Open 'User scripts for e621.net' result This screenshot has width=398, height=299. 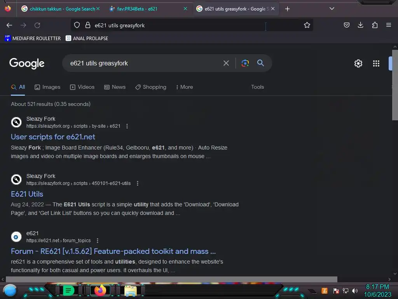[53, 137]
